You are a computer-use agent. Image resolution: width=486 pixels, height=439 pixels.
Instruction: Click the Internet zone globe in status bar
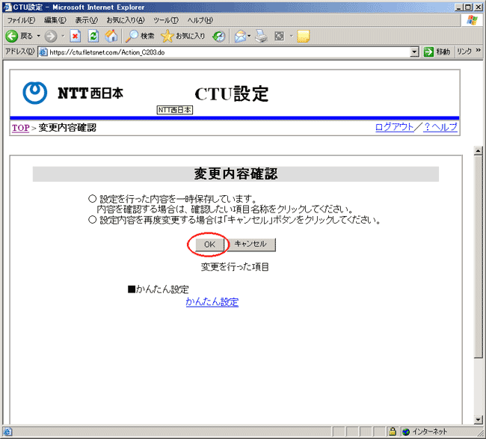(406, 432)
